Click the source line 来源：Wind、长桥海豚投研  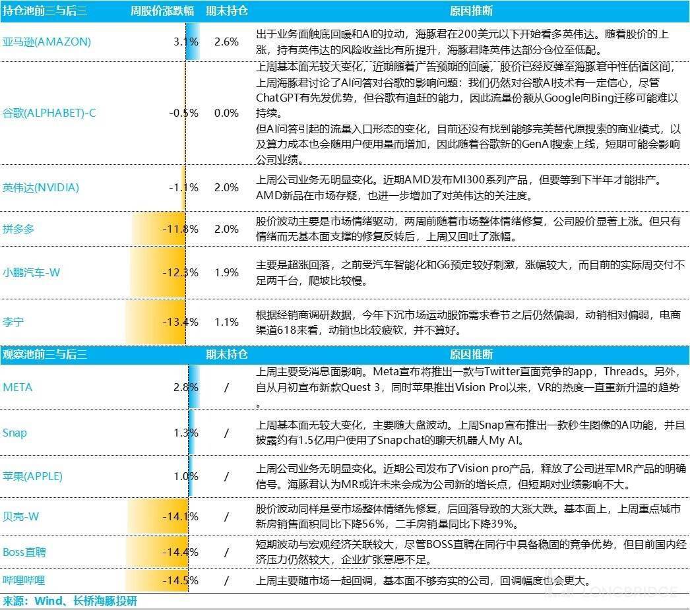69,601
